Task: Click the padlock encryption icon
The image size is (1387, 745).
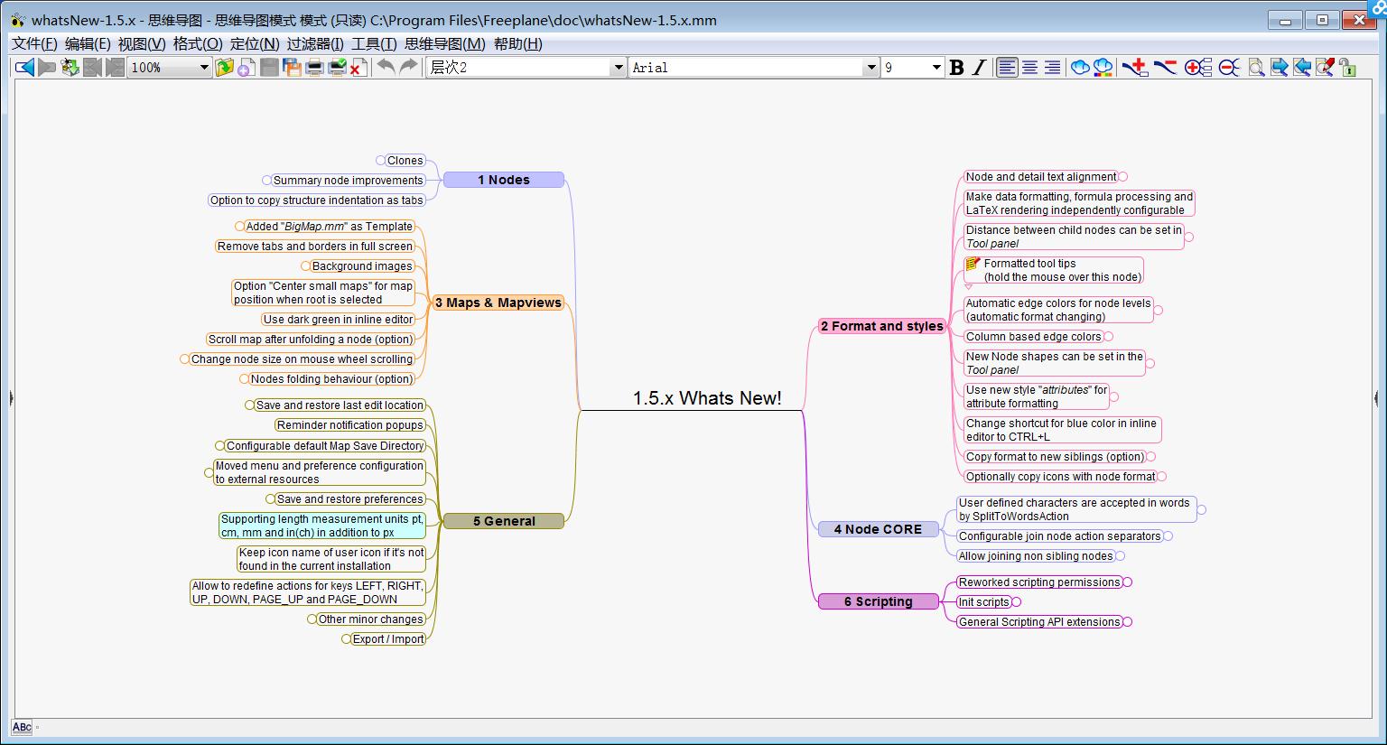Action: coord(1347,67)
